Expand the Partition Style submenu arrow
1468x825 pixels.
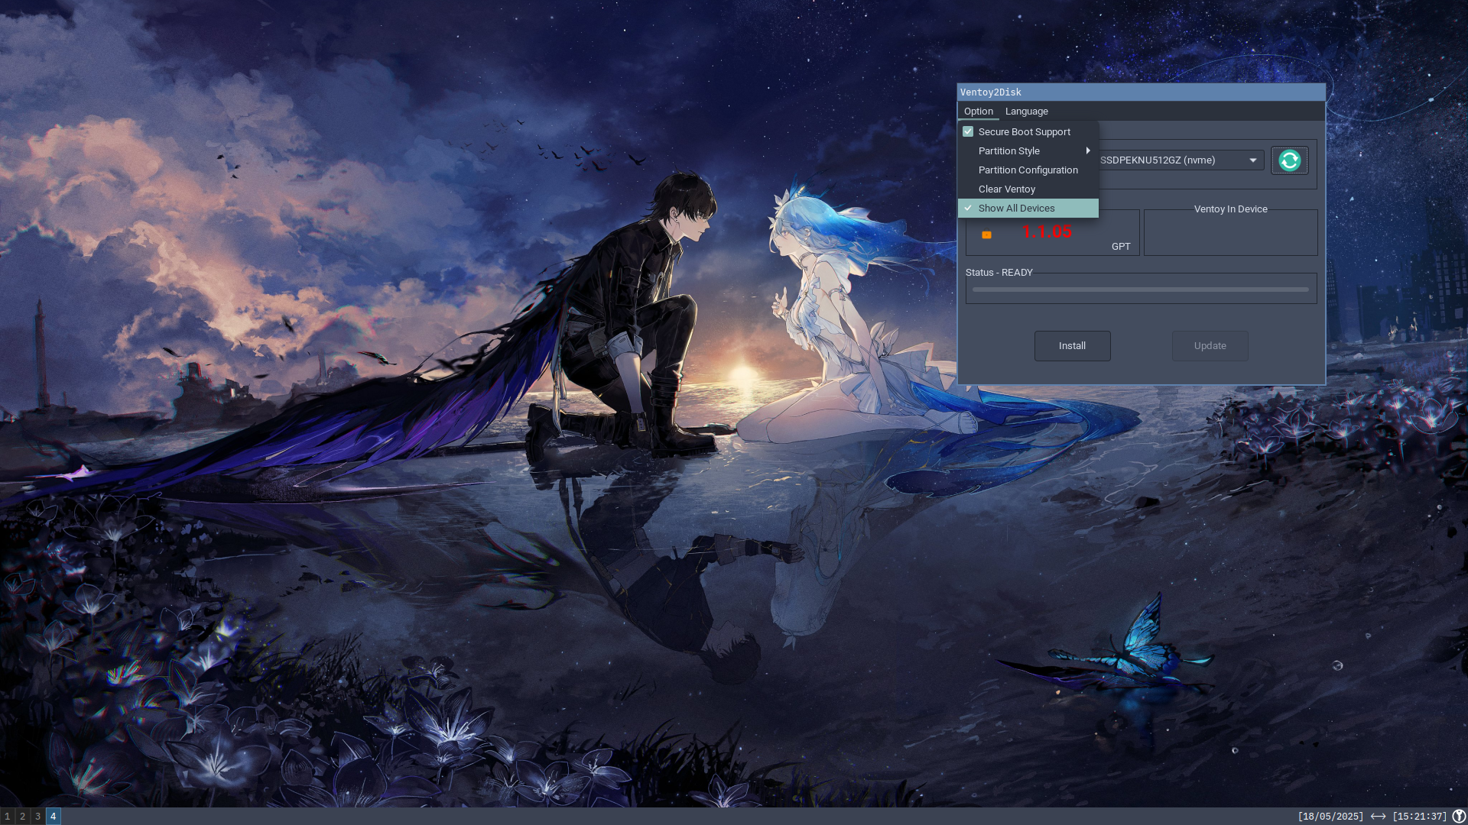click(1087, 150)
